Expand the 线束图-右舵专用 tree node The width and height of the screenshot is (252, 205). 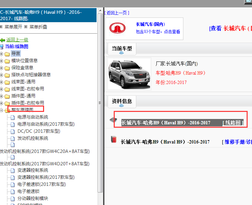coord(1,89)
